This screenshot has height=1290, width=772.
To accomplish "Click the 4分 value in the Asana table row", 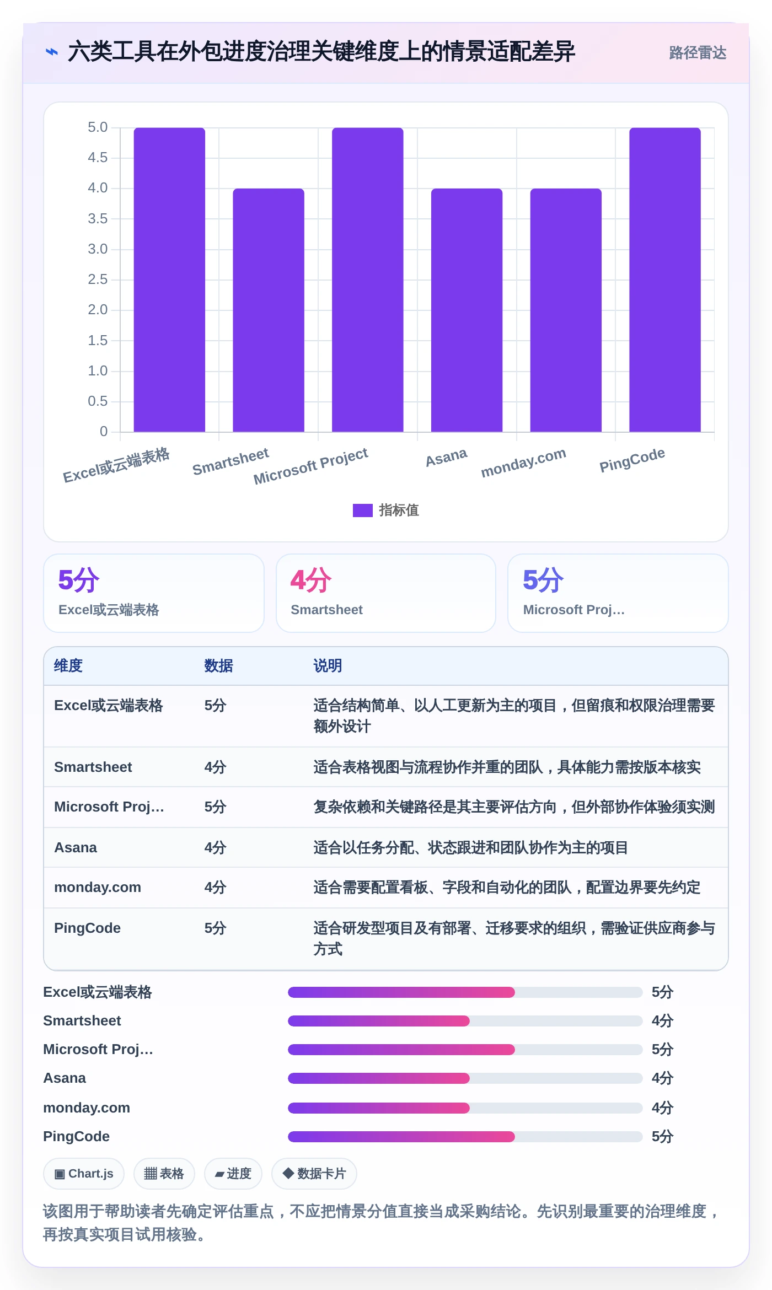I will point(215,848).
